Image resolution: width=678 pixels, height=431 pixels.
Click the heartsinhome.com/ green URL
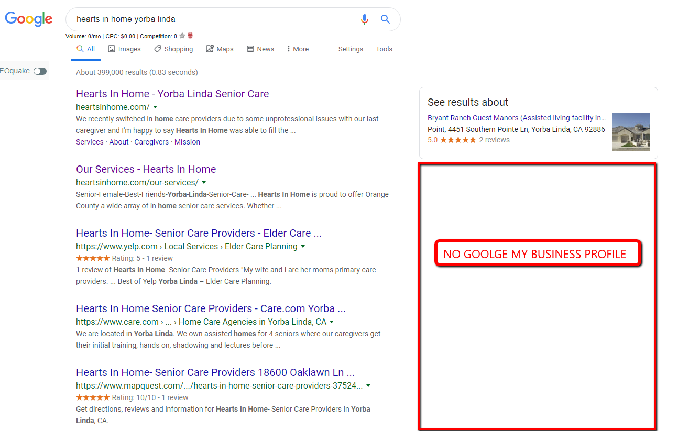113,107
